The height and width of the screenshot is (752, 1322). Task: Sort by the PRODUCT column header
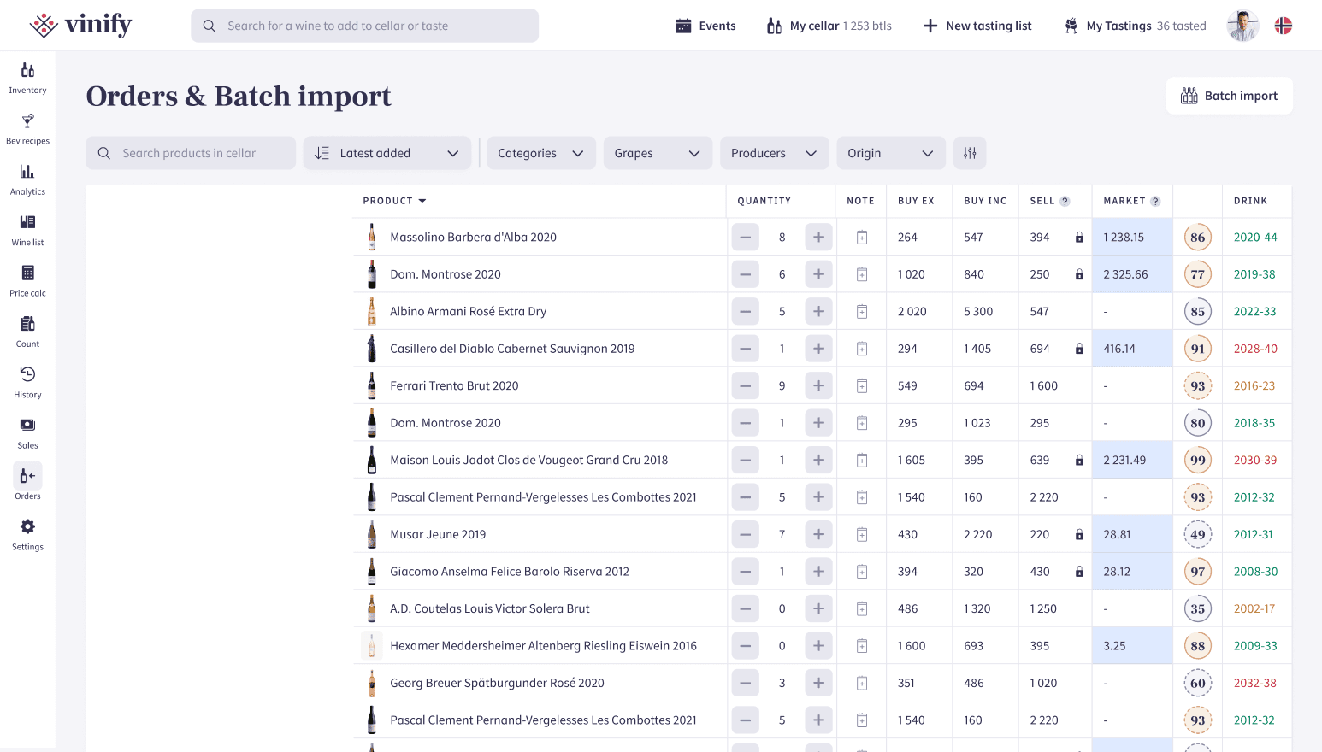[x=394, y=201]
